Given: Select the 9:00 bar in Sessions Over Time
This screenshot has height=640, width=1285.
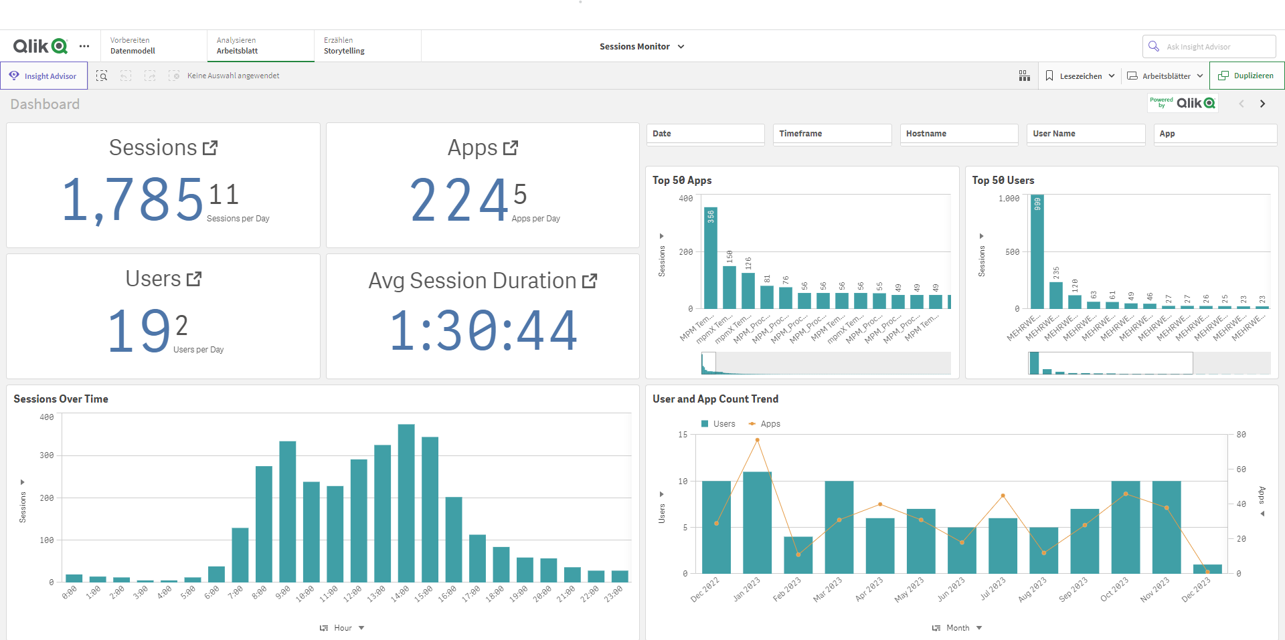Looking at the screenshot, I should tap(288, 512).
